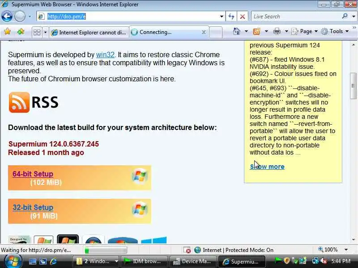Click the scrollbar up arrow
Viewport: 358px width, 268px height.
pos(354,45)
